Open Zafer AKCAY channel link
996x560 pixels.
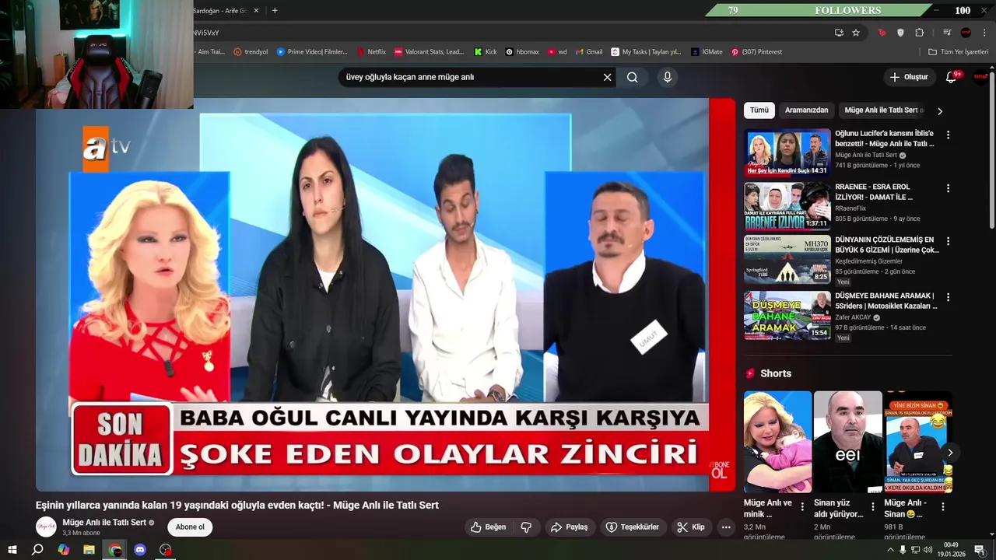click(853, 317)
